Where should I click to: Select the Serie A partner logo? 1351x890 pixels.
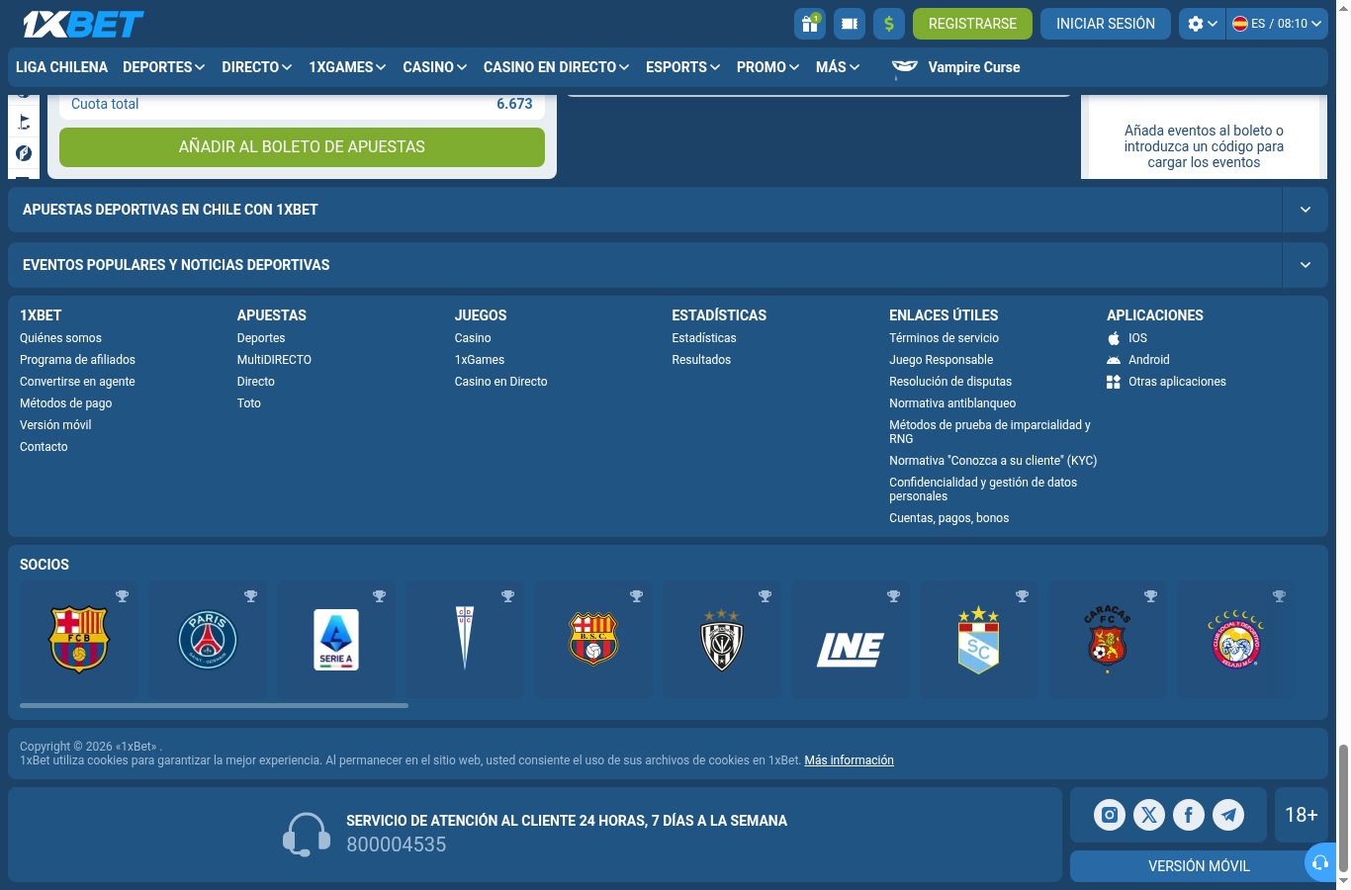(x=336, y=640)
